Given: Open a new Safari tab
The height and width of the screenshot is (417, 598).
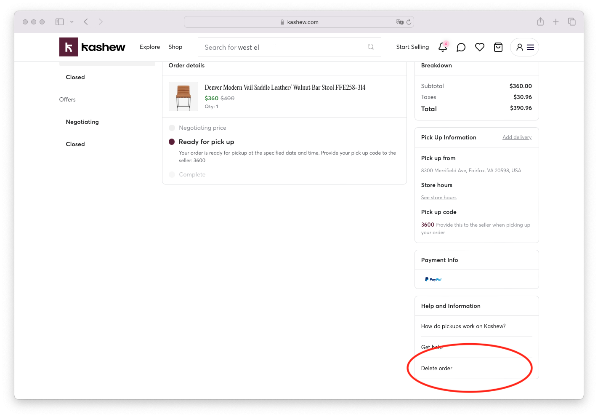Looking at the screenshot, I should [x=556, y=22].
